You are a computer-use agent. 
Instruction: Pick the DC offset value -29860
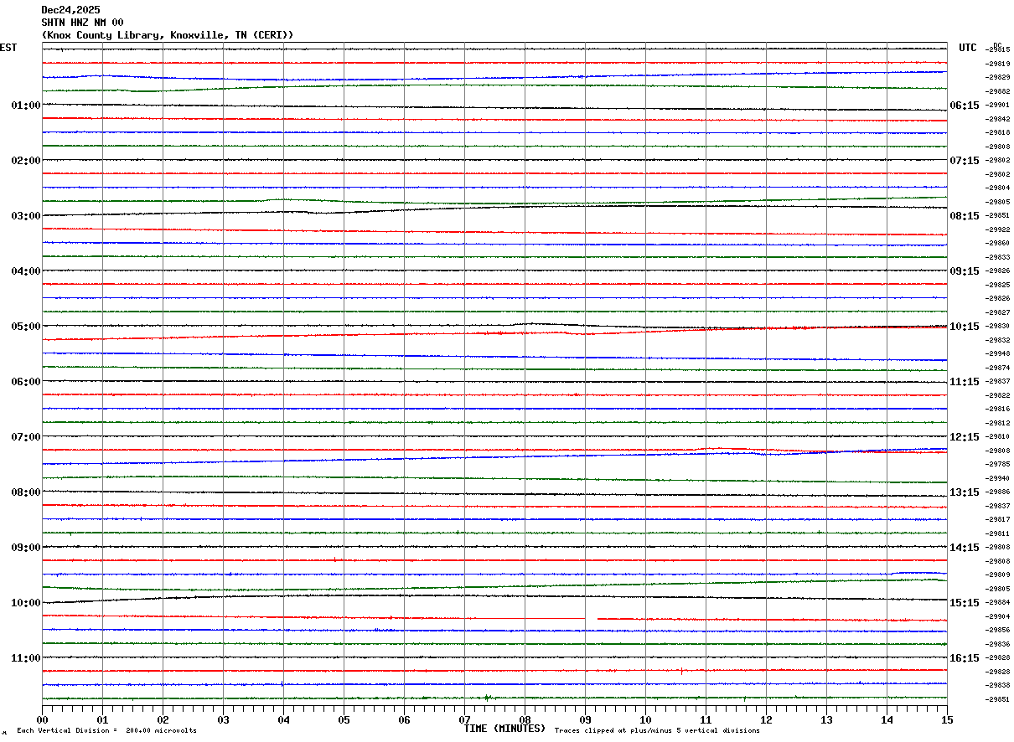[997, 244]
